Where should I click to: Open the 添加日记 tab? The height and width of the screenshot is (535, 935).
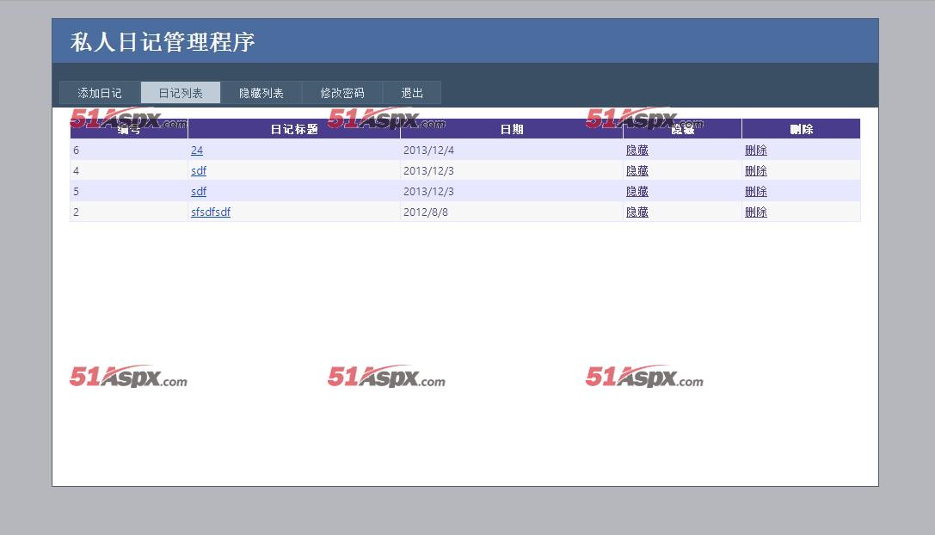point(100,93)
